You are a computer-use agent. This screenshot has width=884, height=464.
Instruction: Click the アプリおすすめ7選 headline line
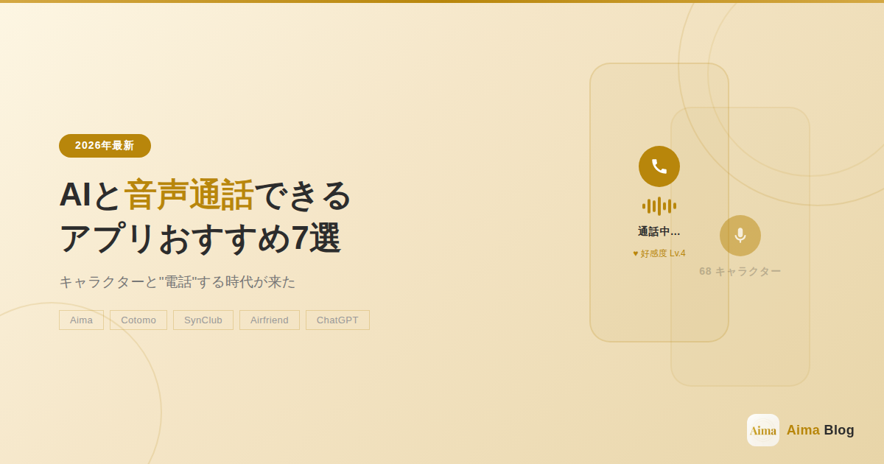point(200,238)
